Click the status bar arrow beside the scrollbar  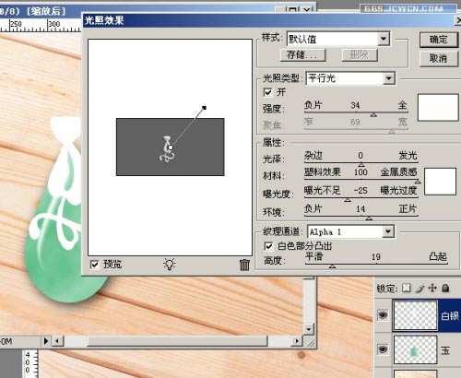pos(46,341)
